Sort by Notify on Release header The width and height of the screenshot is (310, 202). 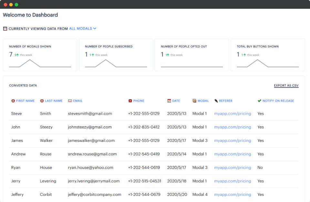click(278, 101)
